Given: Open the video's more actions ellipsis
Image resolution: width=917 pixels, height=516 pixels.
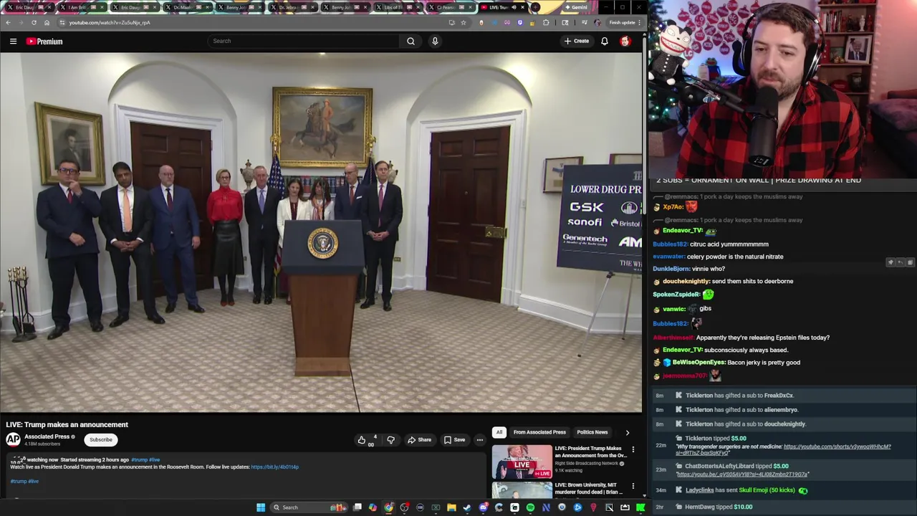Looking at the screenshot, I should pyautogui.click(x=479, y=439).
